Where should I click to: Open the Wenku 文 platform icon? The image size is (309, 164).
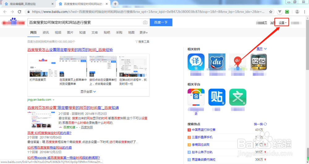(x=238, y=97)
